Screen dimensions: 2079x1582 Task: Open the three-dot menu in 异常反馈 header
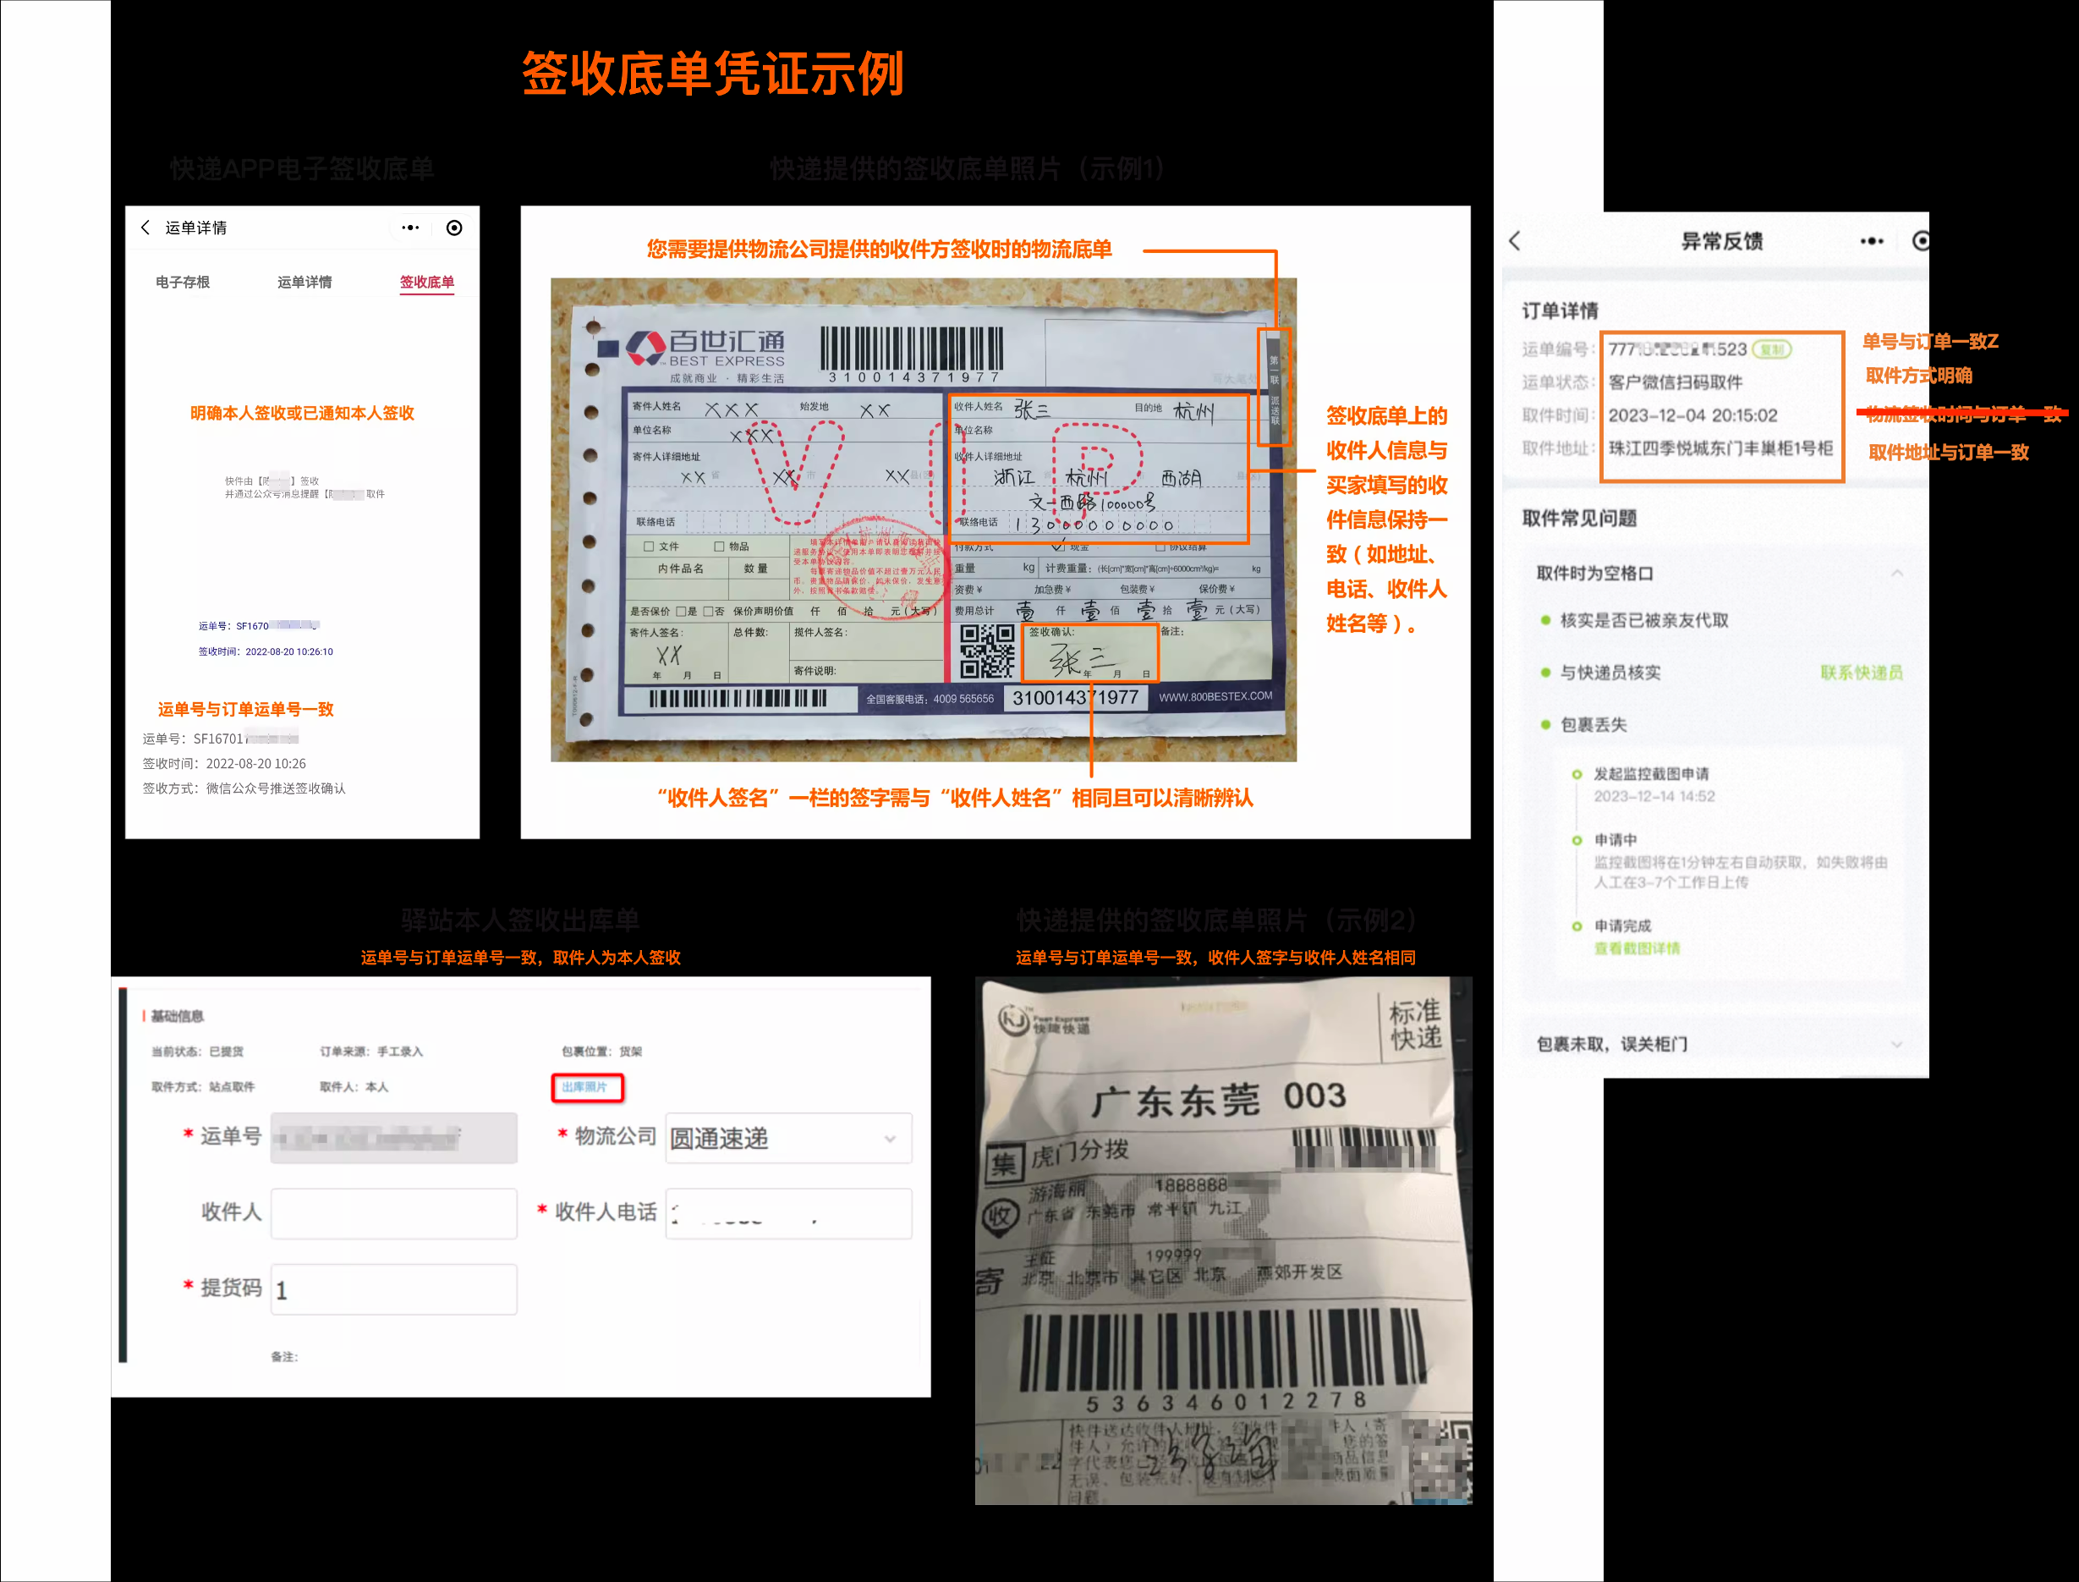(x=1872, y=241)
